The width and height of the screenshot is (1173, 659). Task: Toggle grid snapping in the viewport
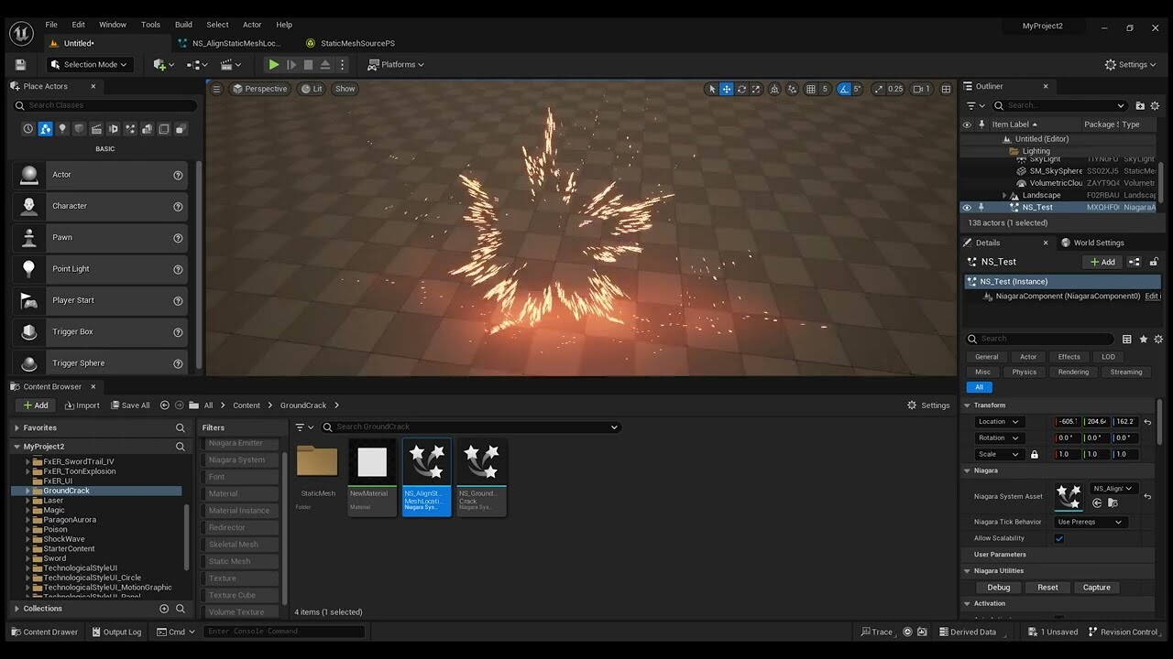[x=812, y=88]
